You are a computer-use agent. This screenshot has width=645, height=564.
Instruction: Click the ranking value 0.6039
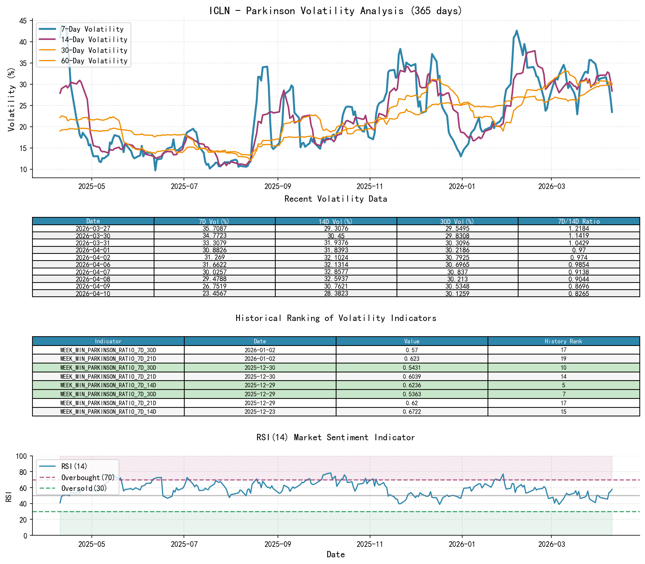412,376
